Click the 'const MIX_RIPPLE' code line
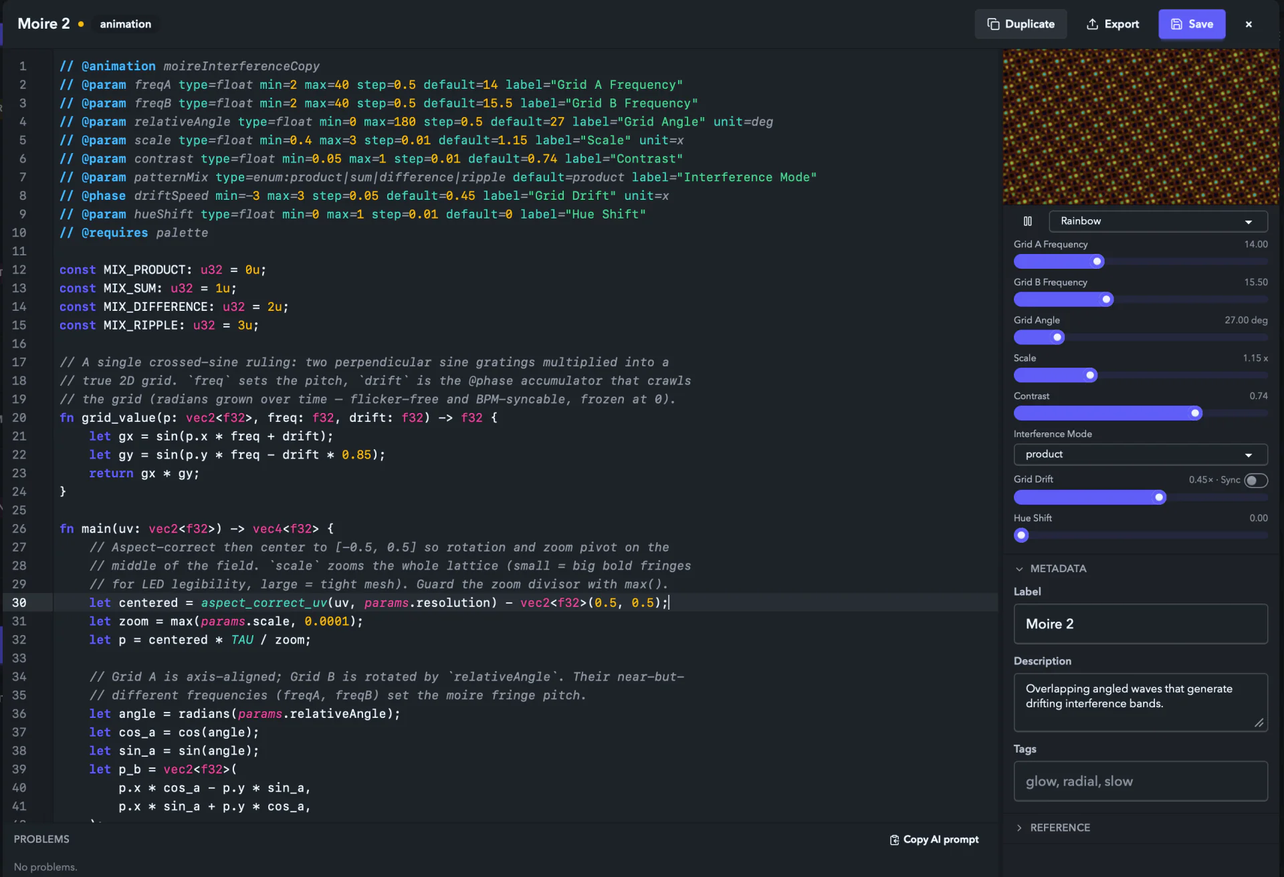Screen dimensions: 1284x877 (158, 325)
